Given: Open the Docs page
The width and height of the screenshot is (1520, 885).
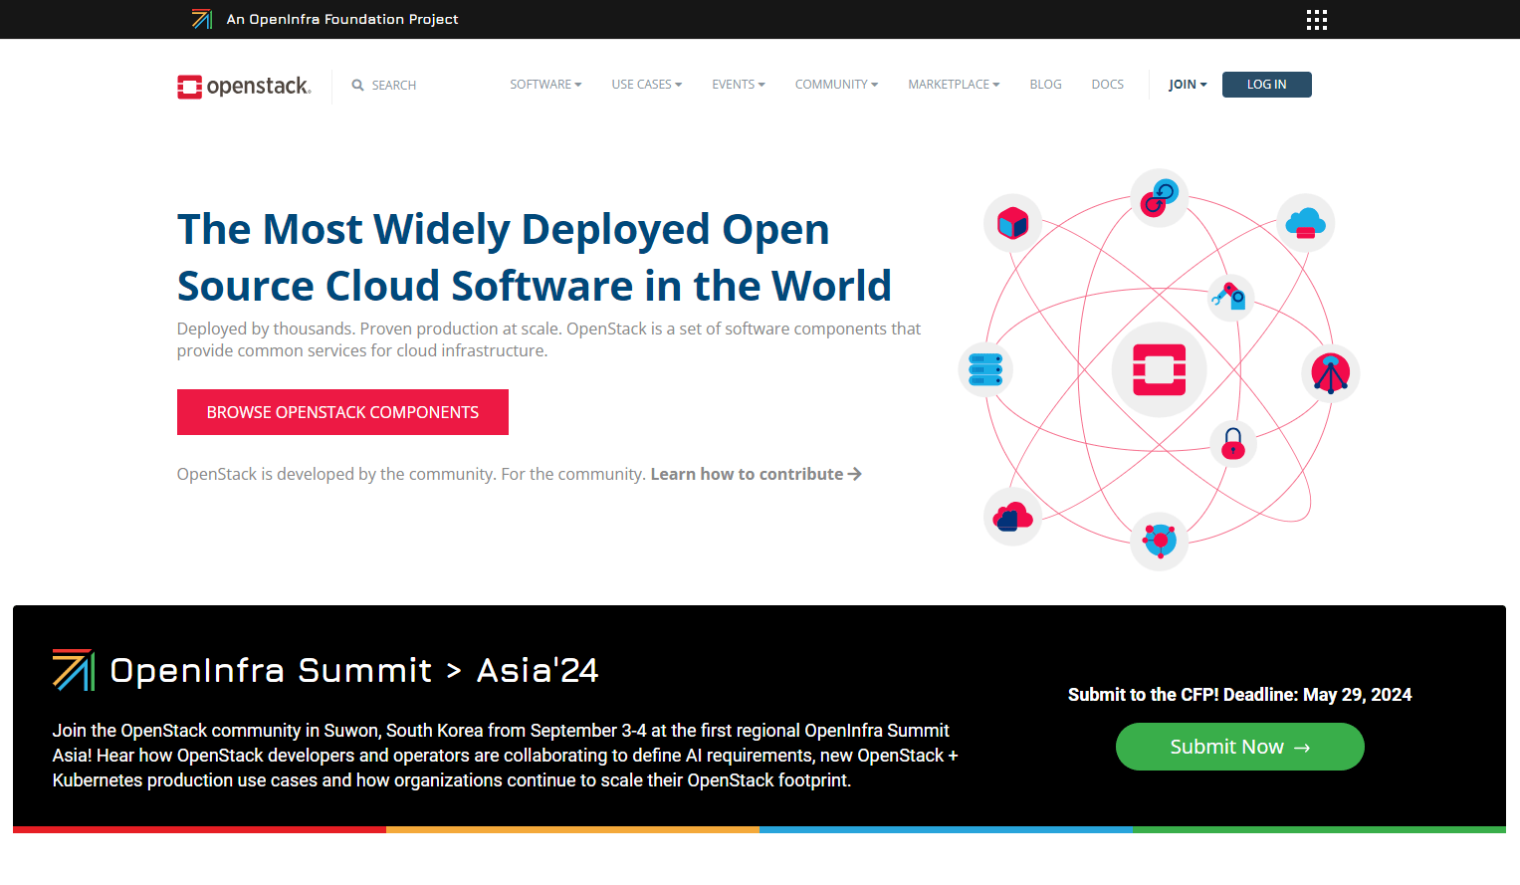Looking at the screenshot, I should coord(1107,85).
